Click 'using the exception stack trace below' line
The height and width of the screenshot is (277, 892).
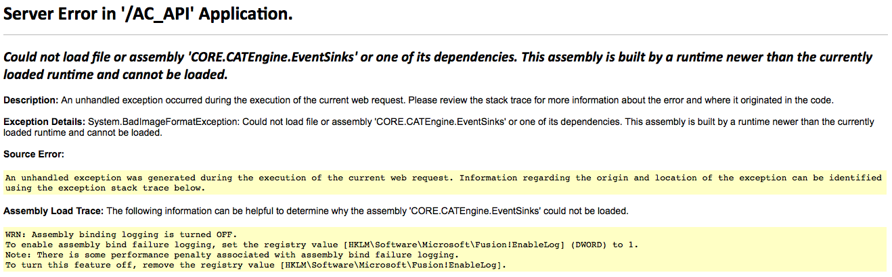tap(105, 188)
